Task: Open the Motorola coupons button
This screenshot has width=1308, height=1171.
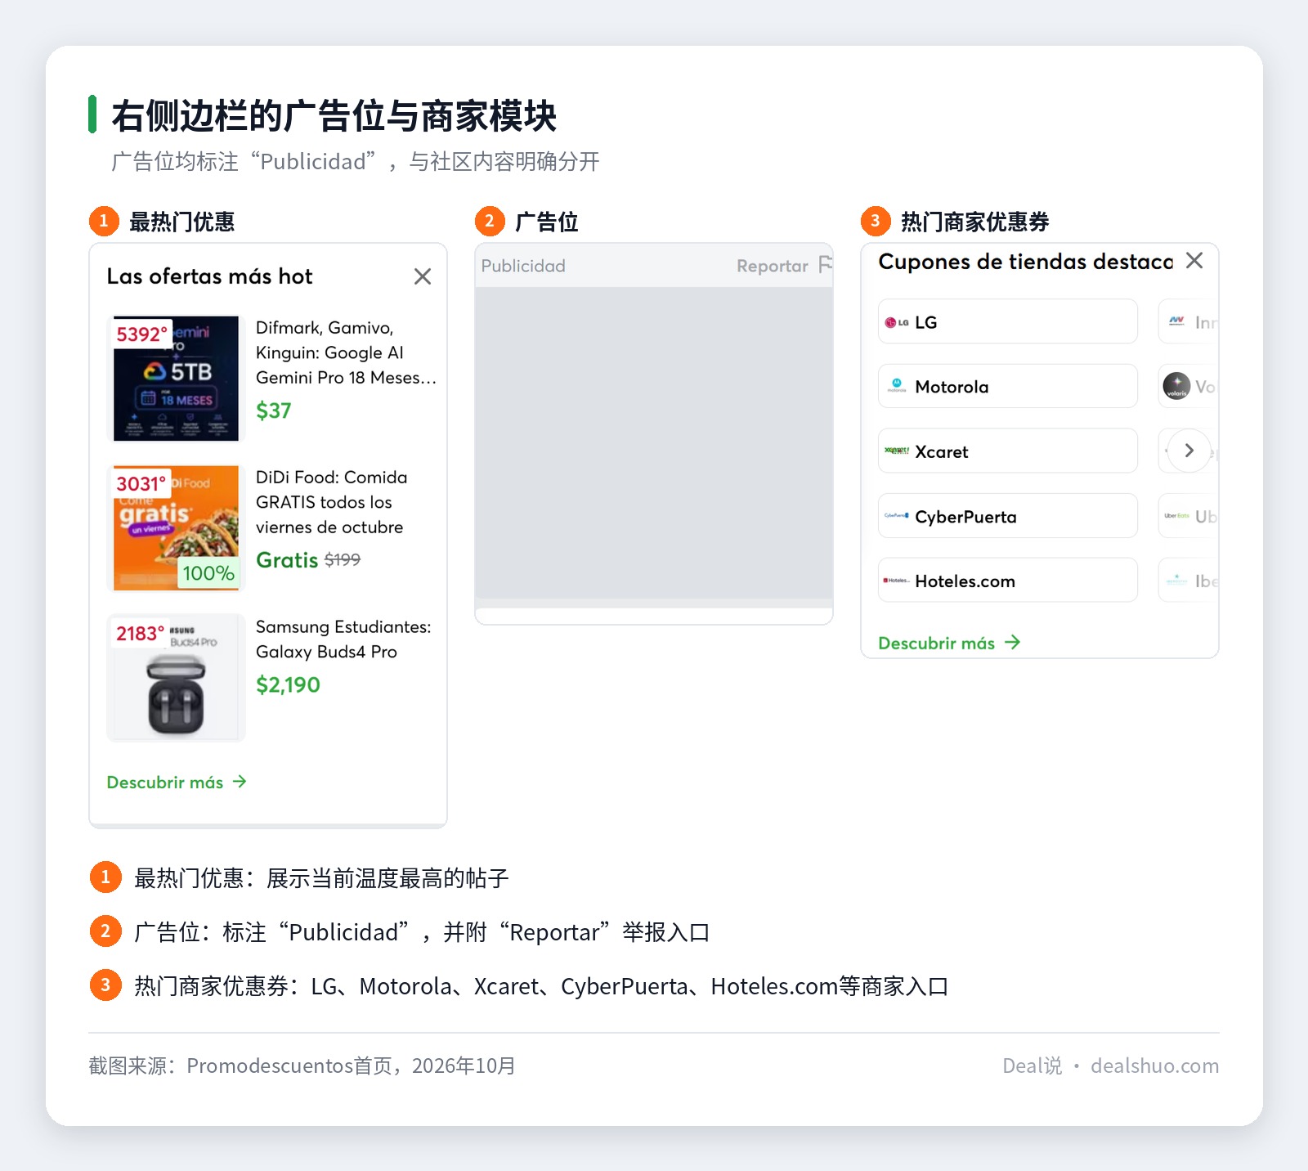Action: pyautogui.click(x=1008, y=386)
